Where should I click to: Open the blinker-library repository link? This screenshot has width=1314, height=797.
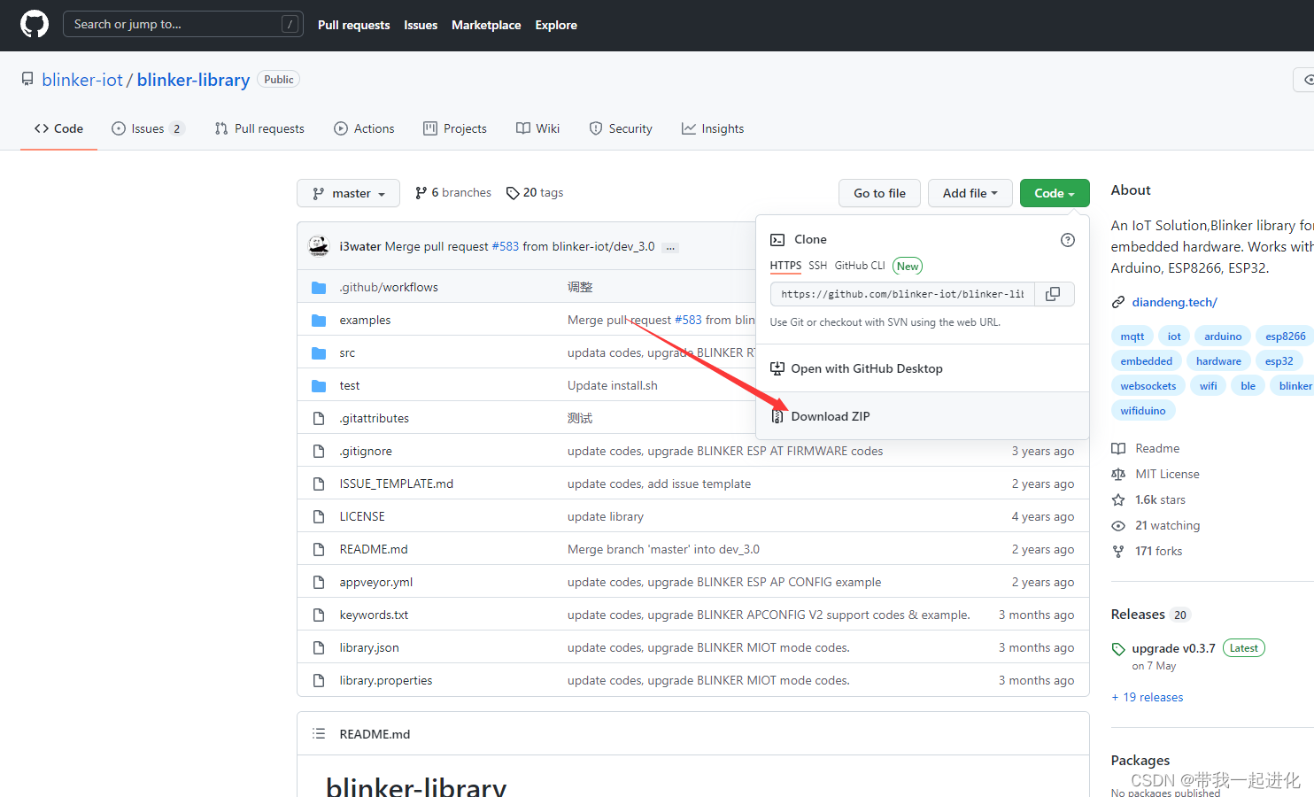[x=193, y=80]
